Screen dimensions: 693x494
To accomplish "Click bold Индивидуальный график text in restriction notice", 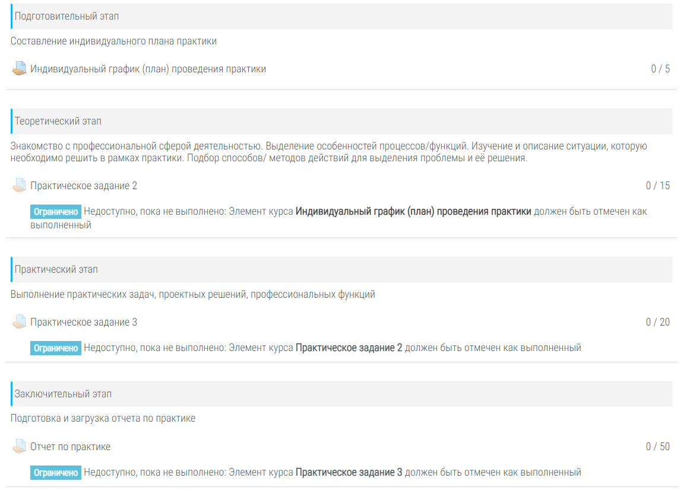I will [413, 211].
